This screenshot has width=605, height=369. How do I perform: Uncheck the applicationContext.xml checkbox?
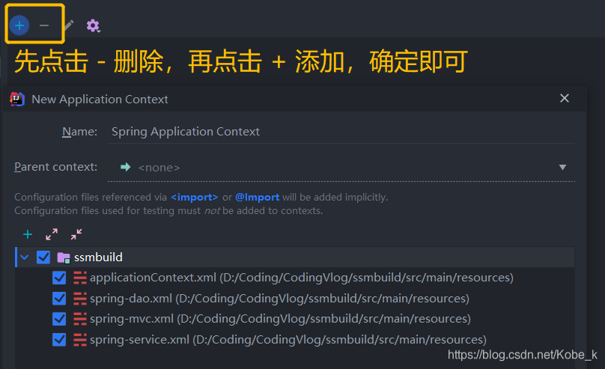pos(59,278)
